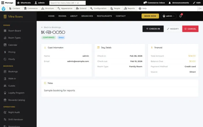The image size is (203, 127).
Task: Go to ROOMS in site navigation
Action: (62, 16)
